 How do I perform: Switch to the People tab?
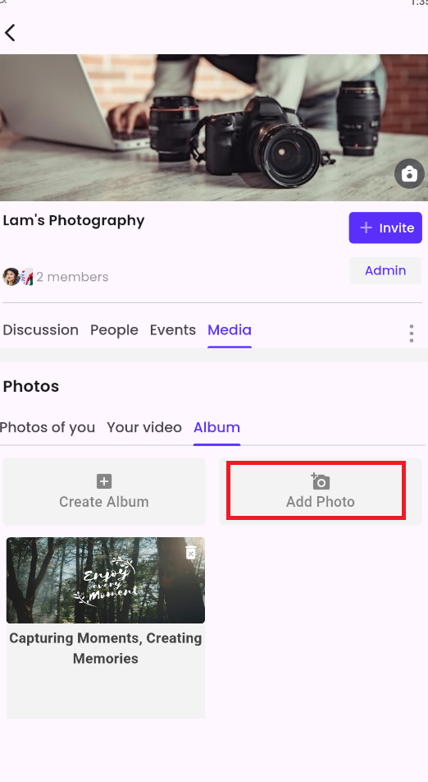coord(114,330)
